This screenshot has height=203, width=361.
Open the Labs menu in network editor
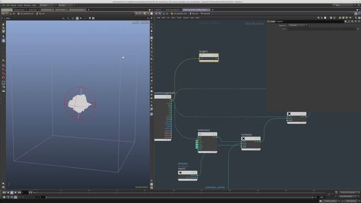[x=192, y=17]
